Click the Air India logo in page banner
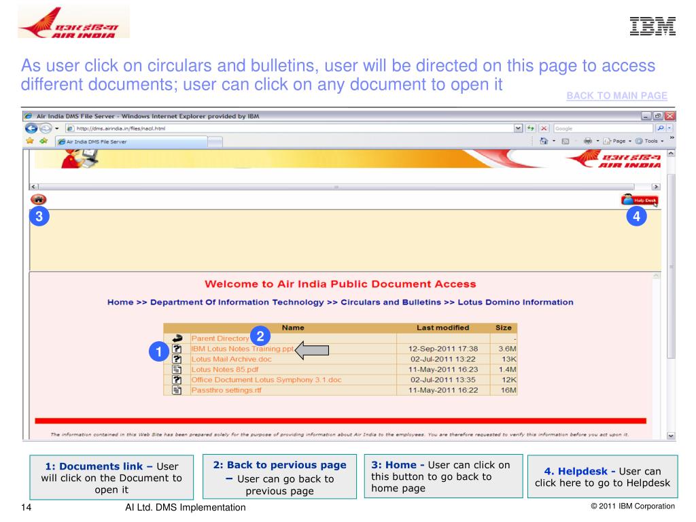 click(x=614, y=159)
